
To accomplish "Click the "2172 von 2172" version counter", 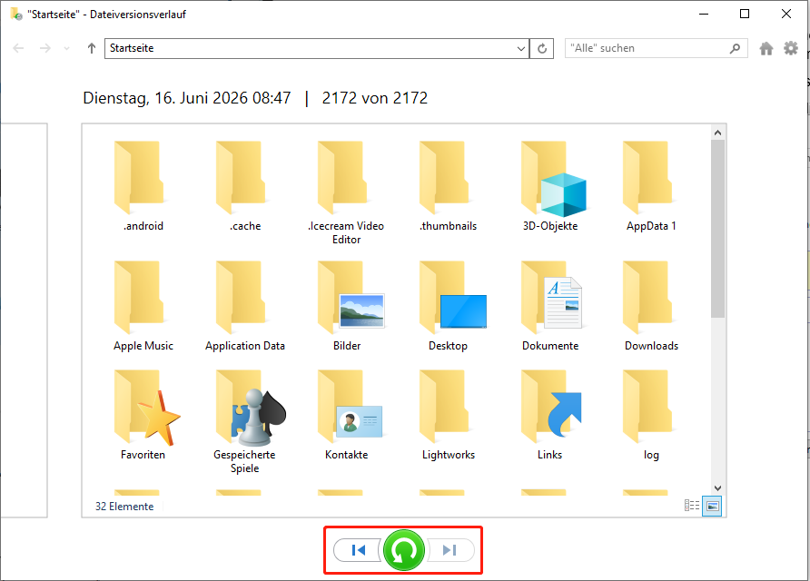I will (x=375, y=98).
